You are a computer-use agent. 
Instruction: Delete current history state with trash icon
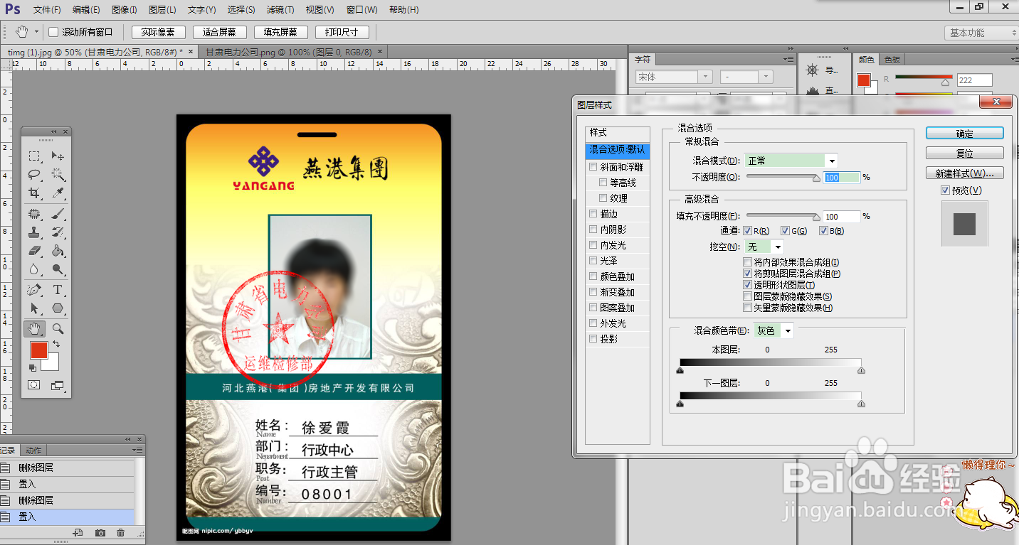tap(121, 533)
